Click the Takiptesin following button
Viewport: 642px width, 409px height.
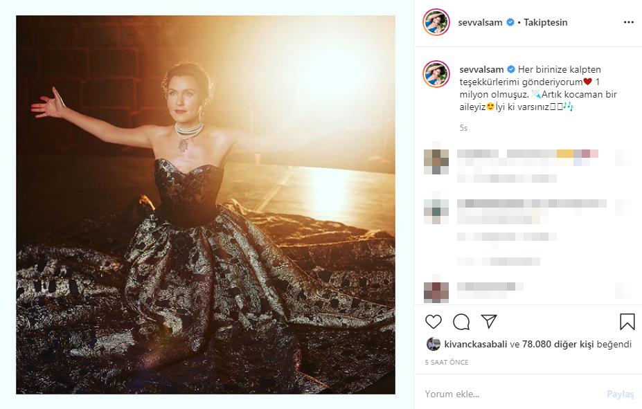click(x=546, y=22)
